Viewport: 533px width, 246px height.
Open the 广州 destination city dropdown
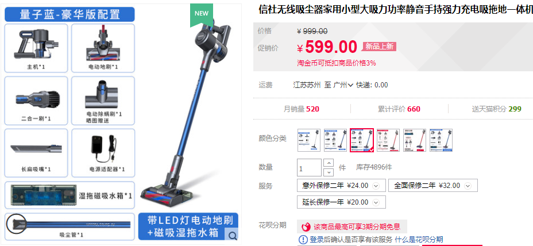(x=343, y=85)
